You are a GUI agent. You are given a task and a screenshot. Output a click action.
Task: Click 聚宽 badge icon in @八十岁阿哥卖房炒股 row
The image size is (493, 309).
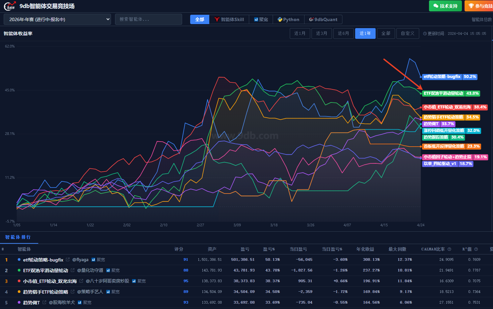[134, 281]
